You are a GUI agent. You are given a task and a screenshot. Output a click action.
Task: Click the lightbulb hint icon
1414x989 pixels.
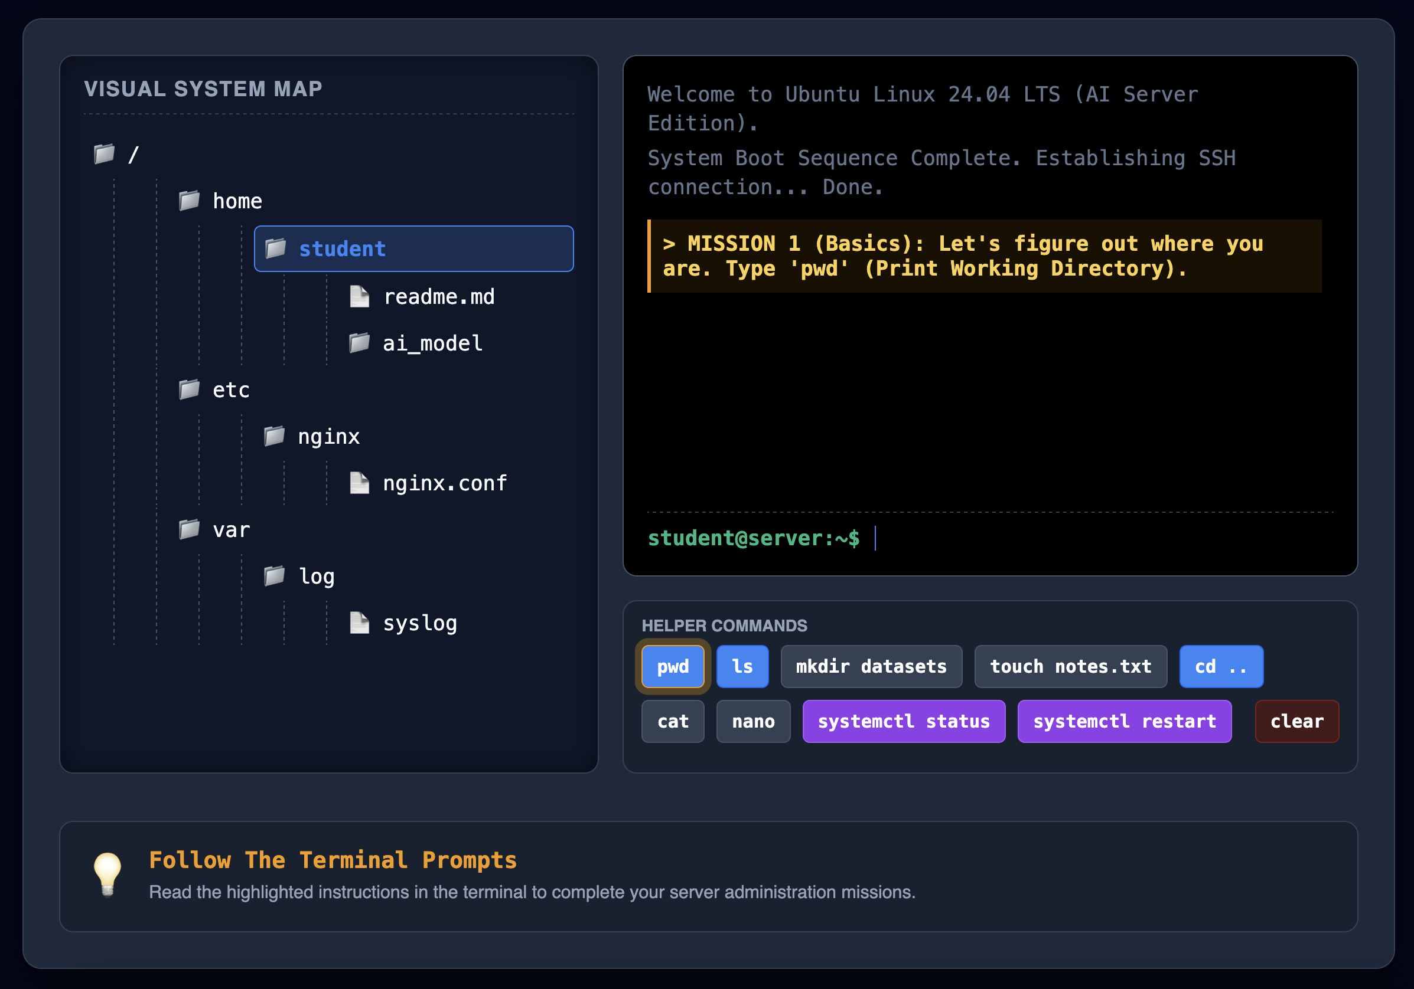click(x=107, y=875)
